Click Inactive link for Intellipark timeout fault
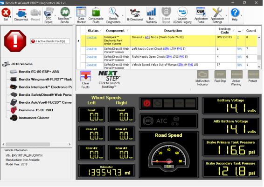Viewport: 264px width, 187px height. click(x=91, y=37)
